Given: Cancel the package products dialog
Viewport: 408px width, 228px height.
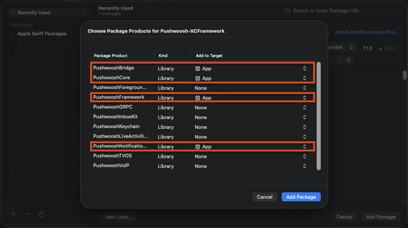Looking at the screenshot, I should [265, 197].
